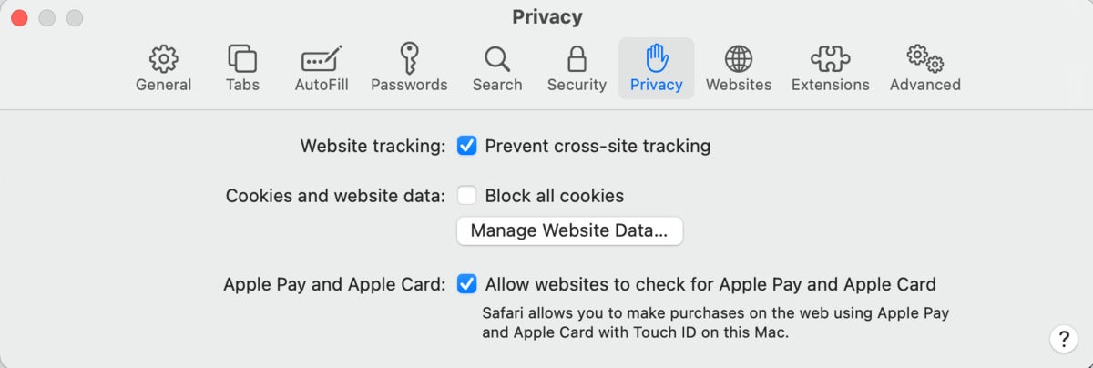This screenshot has height=368, width=1093.
Task: Open help with the question mark button
Action: pyautogui.click(x=1063, y=339)
